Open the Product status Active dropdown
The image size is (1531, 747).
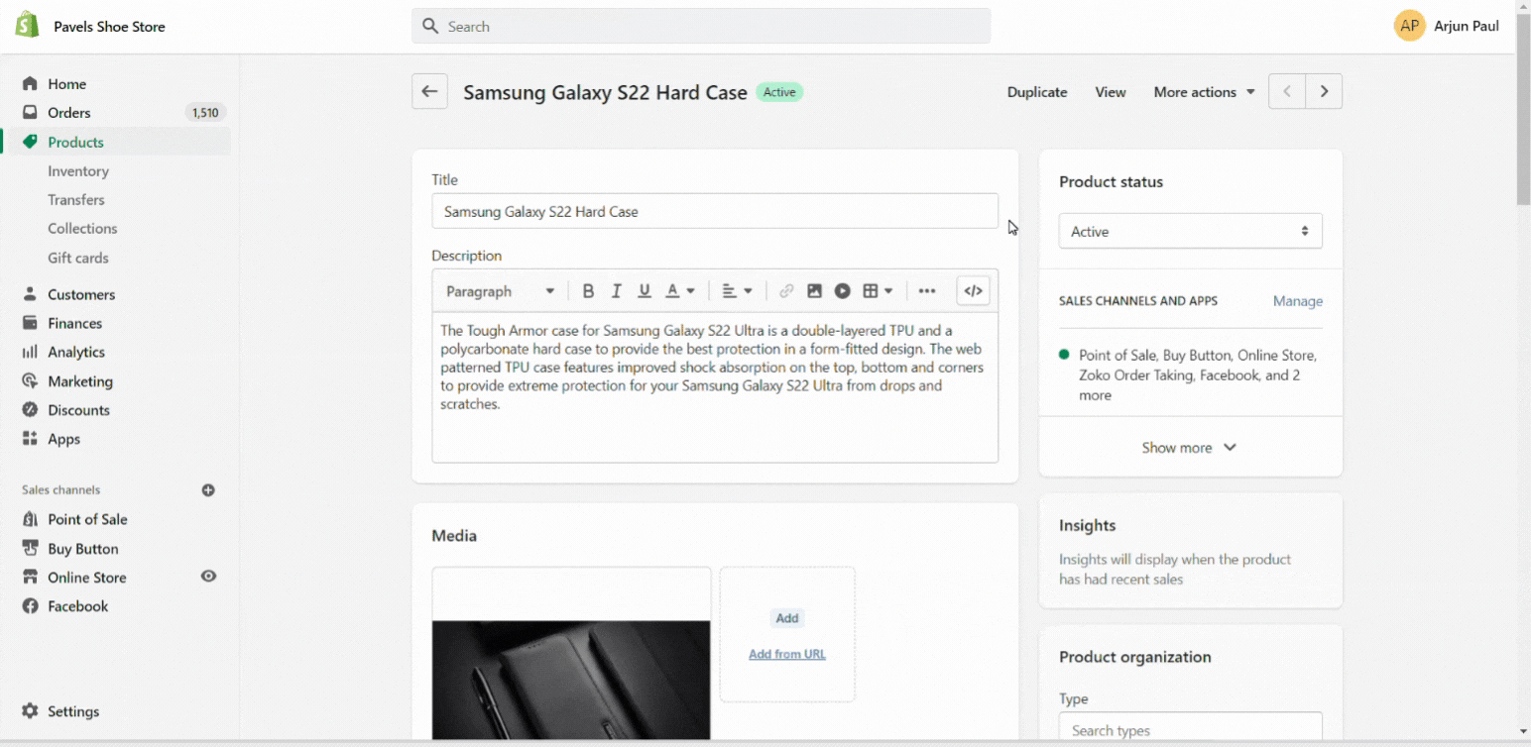tap(1190, 231)
